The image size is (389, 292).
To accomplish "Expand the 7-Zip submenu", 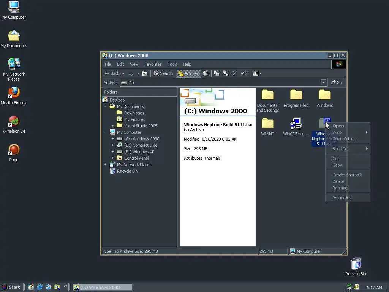I will click(348, 132).
